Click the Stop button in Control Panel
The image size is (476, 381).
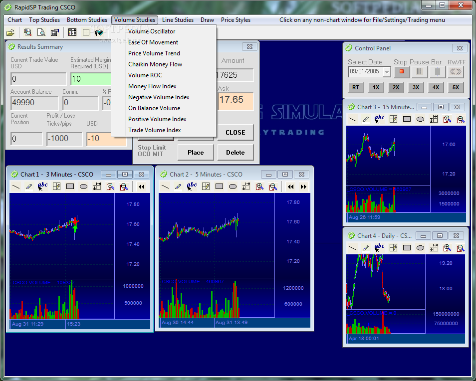pos(402,72)
